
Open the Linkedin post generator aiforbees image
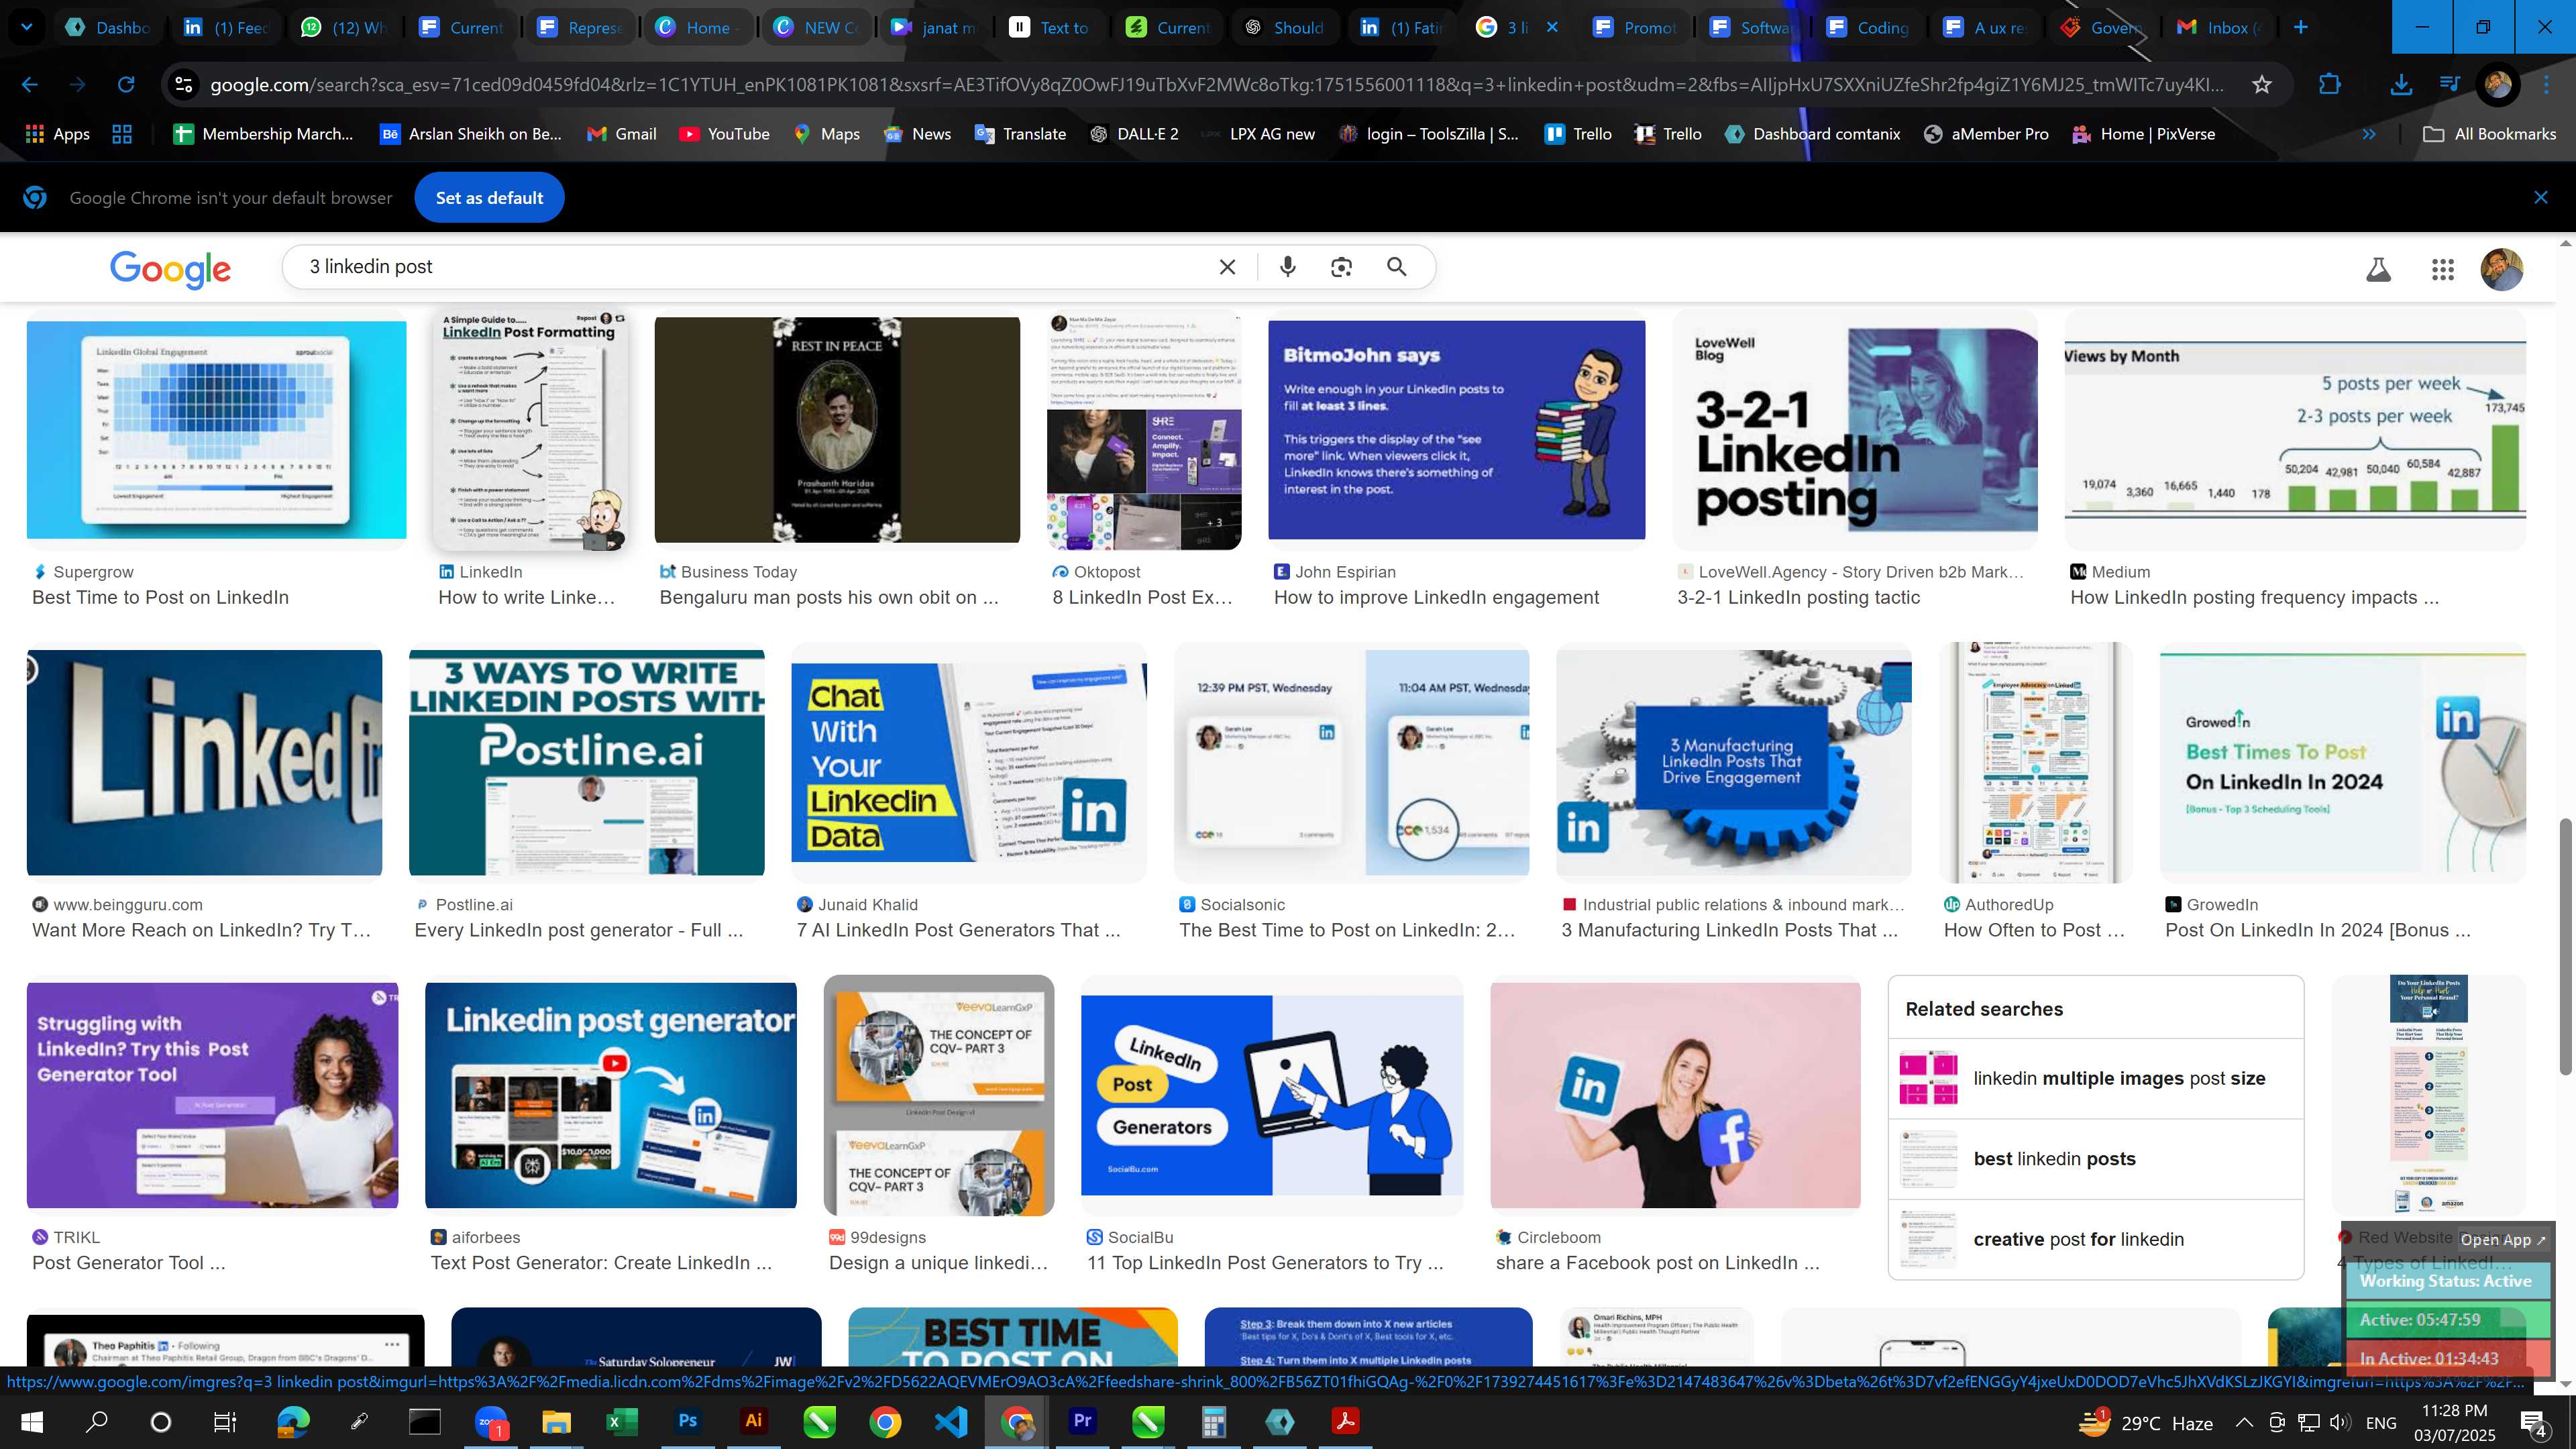tap(611, 1095)
